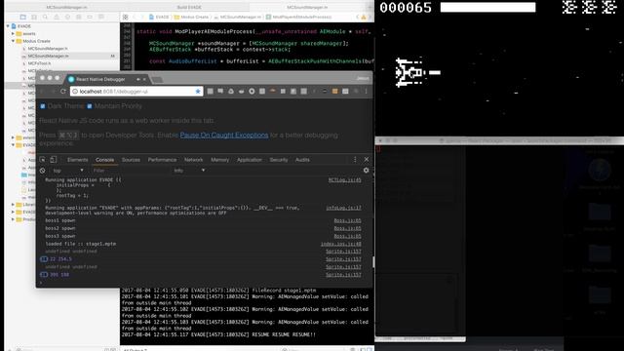Viewport: 624px width, 351px height.
Task: Toggle the Maintain Priority checkbox
Action: pos(89,106)
